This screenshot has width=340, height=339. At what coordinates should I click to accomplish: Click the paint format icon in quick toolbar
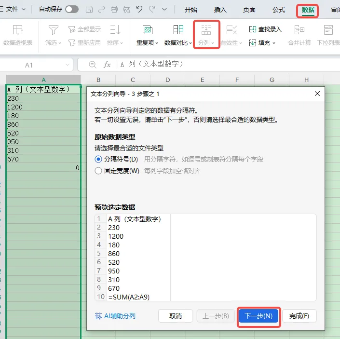[x=101, y=9]
